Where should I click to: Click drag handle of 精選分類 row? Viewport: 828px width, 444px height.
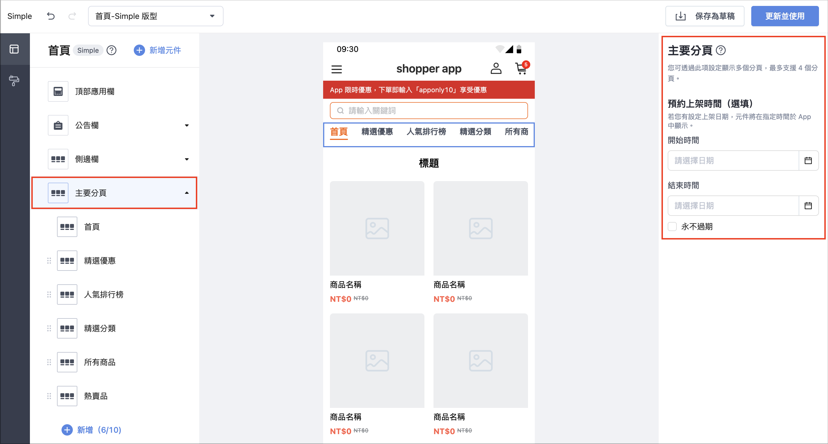pos(49,328)
